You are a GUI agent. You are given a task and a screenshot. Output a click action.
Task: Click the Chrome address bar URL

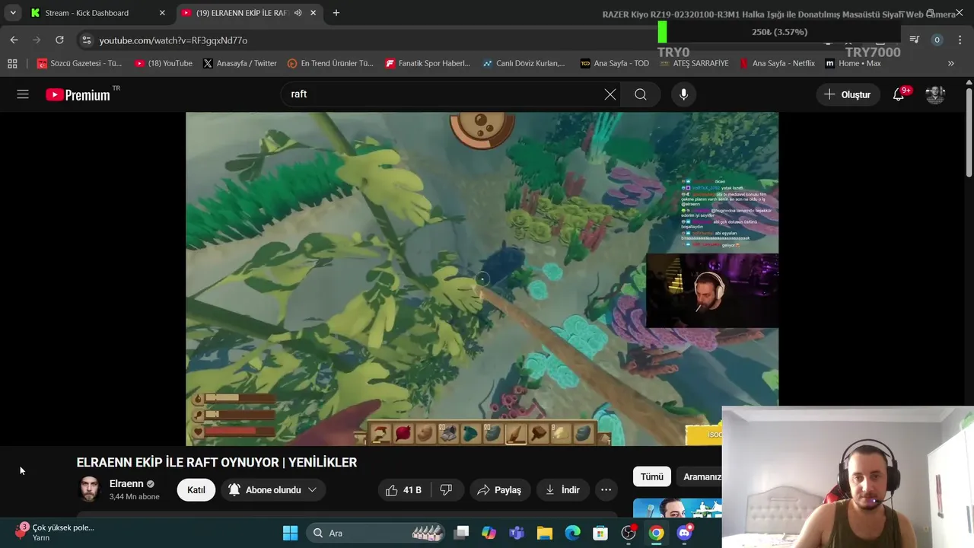click(173, 40)
